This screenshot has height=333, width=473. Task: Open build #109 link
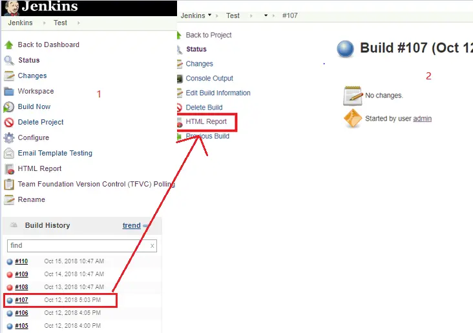[x=21, y=274]
